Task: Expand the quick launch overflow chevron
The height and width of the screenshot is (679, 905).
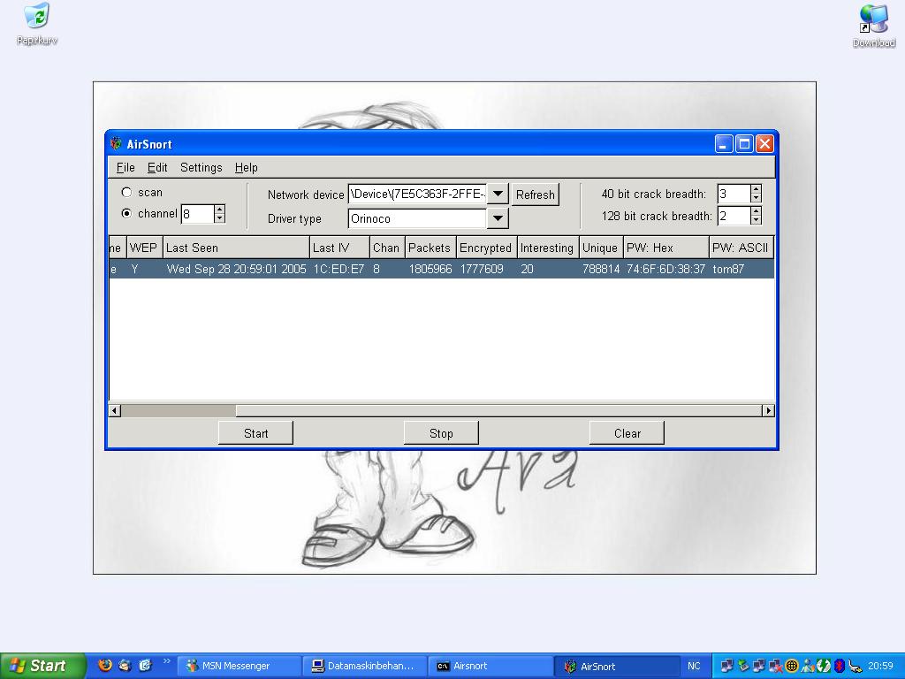Action: 167,661
